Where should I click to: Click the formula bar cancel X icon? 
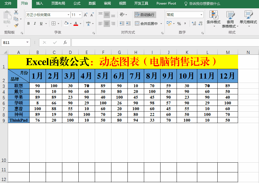point(45,42)
